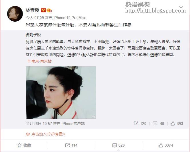This screenshot has width=190, height=152.
Task: Open the post options chevron dropdown
Action: coord(181,7)
